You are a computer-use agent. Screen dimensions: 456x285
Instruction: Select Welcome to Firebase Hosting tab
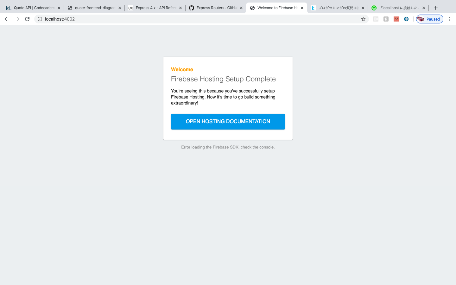[x=276, y=8]
